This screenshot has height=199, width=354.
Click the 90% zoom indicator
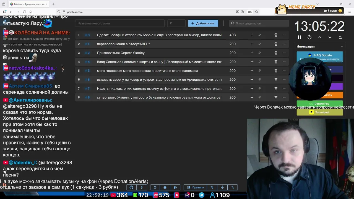click(x=250, y=12)
